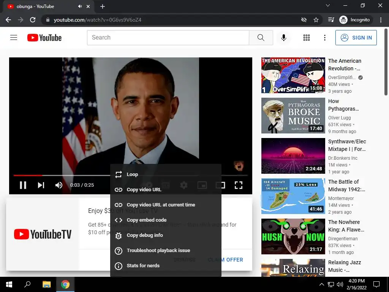Select Copy video URL at current time

[x=166, y=205]
